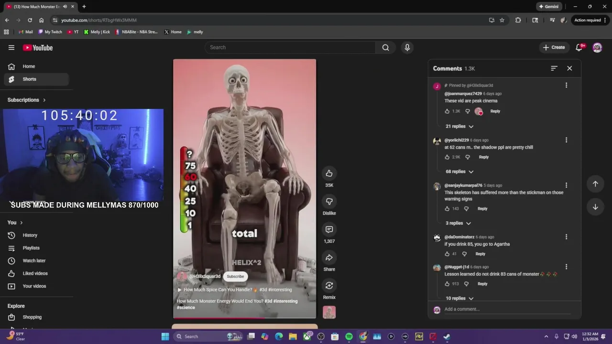Open File Explorer from the taskbar
The image size is (612, 344).
point(293,336)
